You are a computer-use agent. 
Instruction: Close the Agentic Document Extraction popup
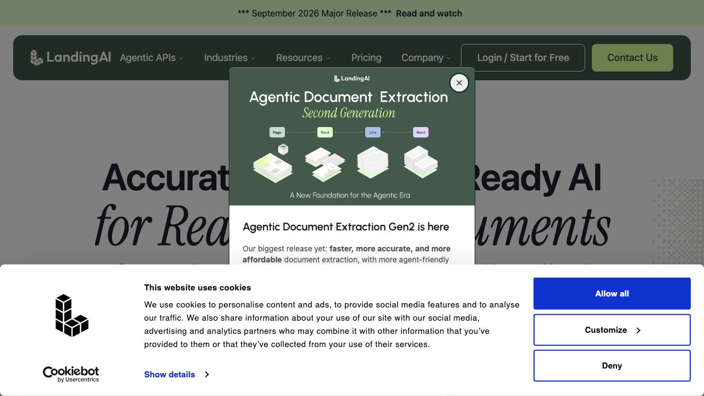(459, 83)
